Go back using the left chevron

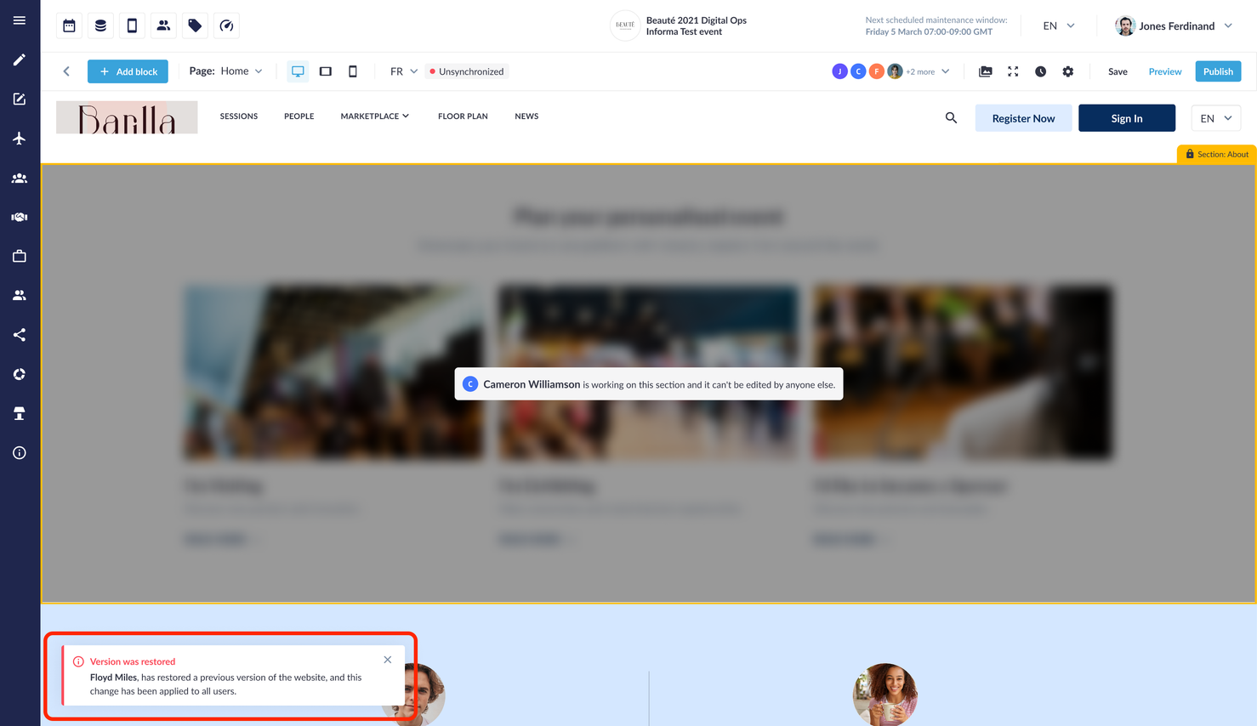(66, 71)
